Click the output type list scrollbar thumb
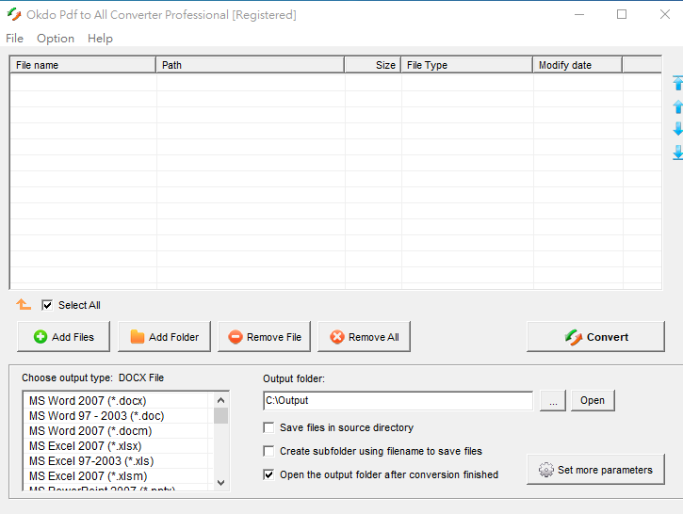 [220, 416]
